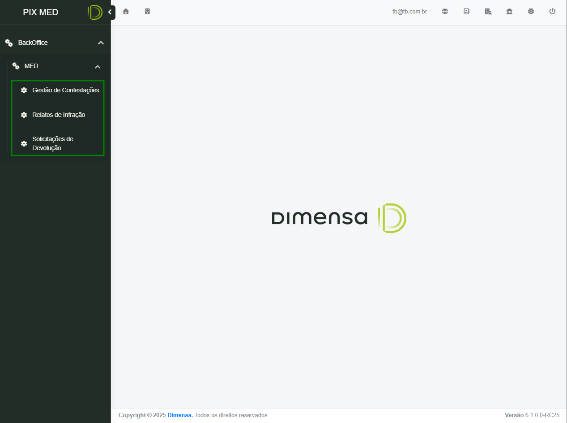The width and height of the screenshot is (567, 423).
Task: Click the PIX MED sidebar title
Action: [41, 12]
